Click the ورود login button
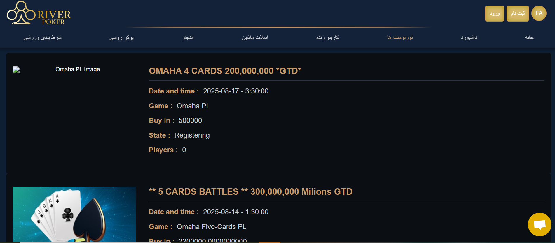Screen dimensions: 555x243 click(494, 13)
